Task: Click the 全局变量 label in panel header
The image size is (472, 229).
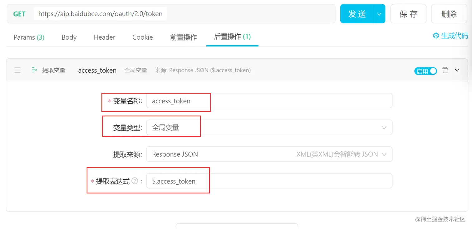Action: (136, 70)
